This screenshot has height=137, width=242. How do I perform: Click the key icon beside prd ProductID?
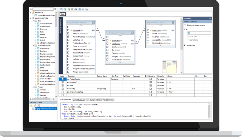click(x=71, y=30)
